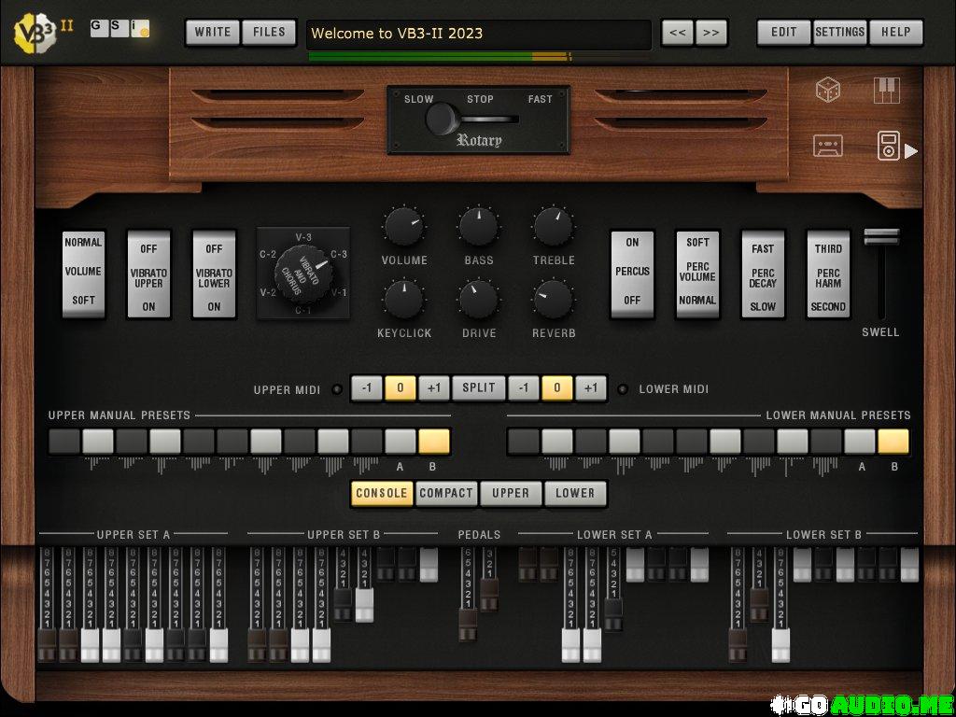Click the DRIVE knob
956x717 pixels.
[x=479, y=300]
